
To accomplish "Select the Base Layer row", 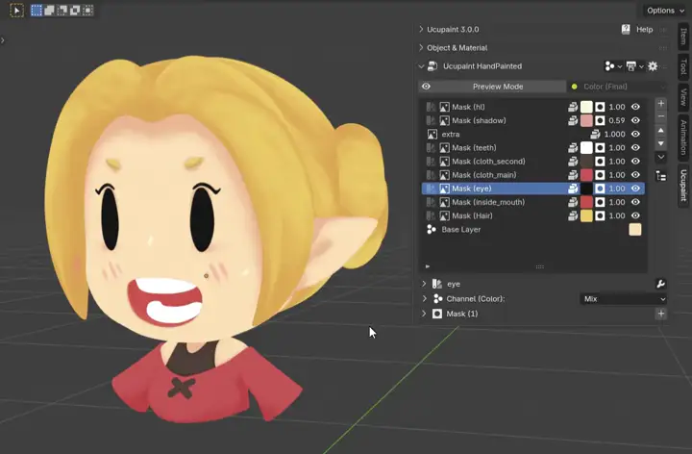I will [x=533, y=230].
